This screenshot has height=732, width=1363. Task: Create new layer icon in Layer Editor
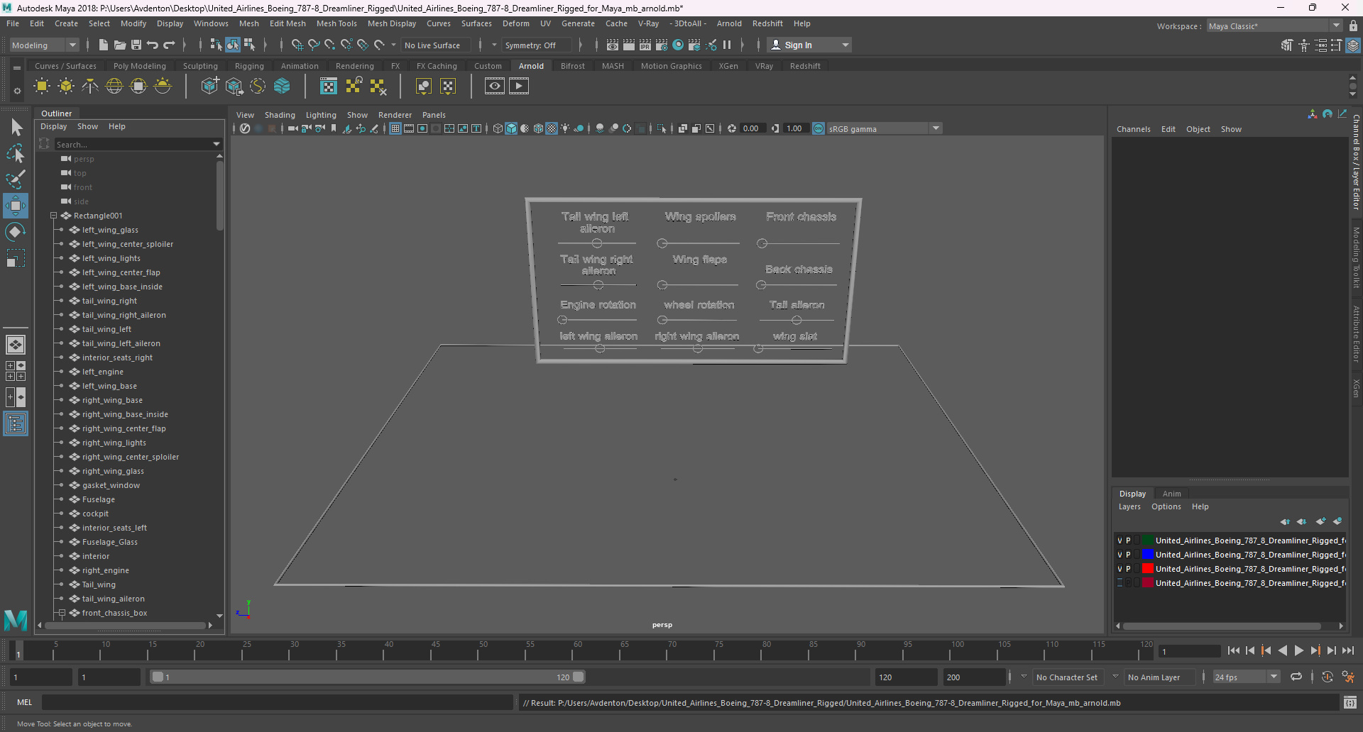coord(1320,521)
